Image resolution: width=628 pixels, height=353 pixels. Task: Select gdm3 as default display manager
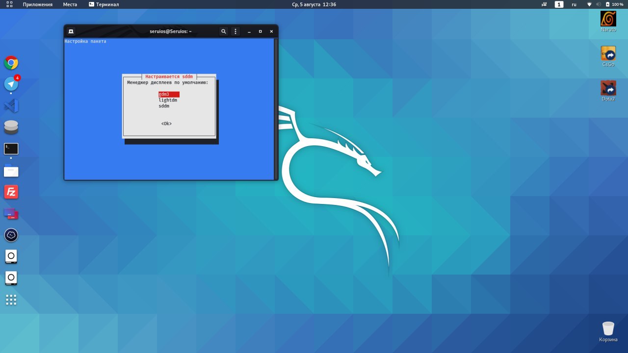pos(169,94)
